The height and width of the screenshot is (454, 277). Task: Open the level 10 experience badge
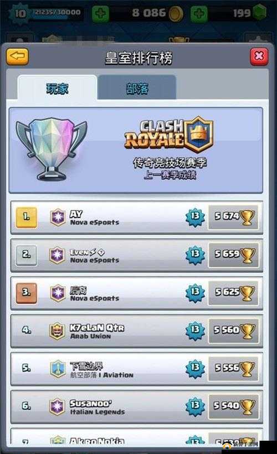click(20, 13)
